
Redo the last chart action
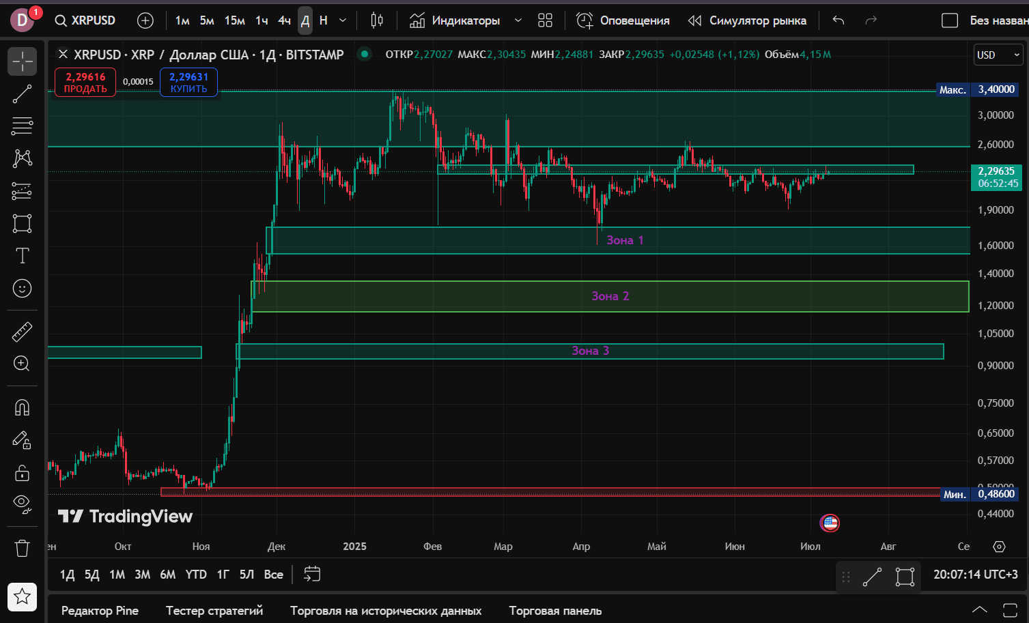point(871,20)
